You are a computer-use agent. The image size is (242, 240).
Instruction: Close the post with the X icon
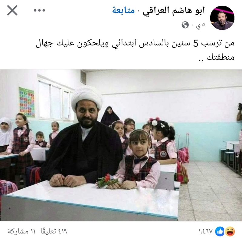[12, 10]
